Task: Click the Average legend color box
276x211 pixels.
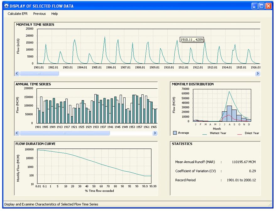Action: pyautogui.click(x=175, y=133)
